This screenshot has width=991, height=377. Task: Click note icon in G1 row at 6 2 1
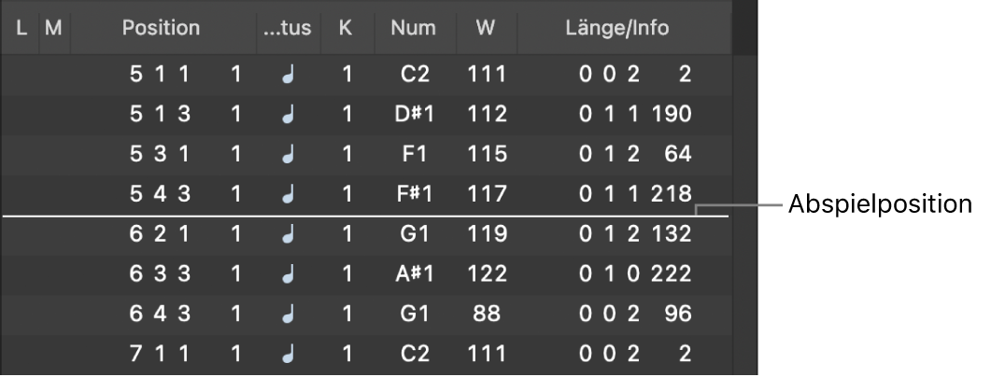point(289,234)
